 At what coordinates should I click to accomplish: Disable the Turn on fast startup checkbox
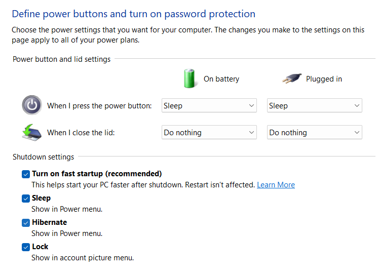point(26,174)
